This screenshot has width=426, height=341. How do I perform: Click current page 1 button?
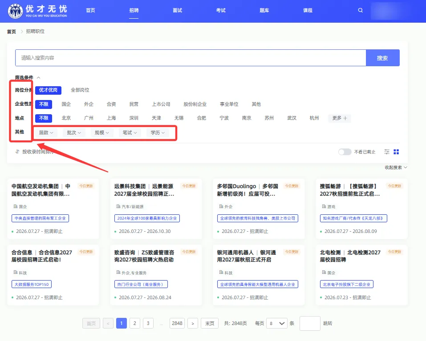tap(122, 323)
